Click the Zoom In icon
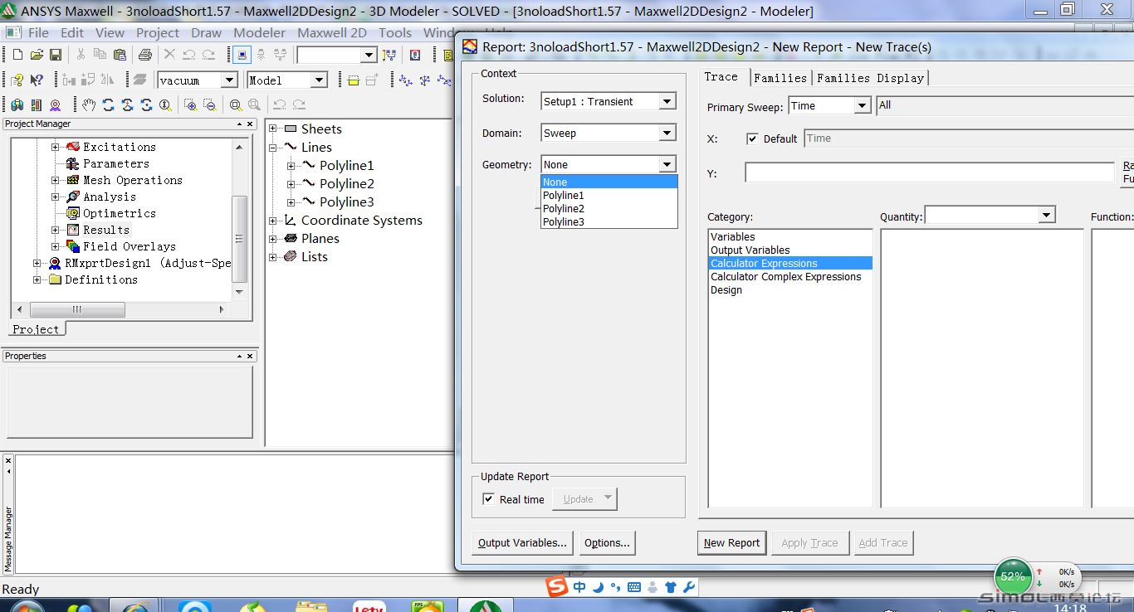This screenshot has height=612, width=1134. [x=190, y=105]
